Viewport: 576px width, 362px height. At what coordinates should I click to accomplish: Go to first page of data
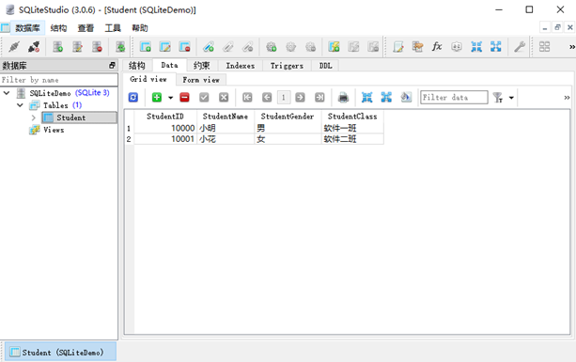pyautogui.click(x=247, y=98)
